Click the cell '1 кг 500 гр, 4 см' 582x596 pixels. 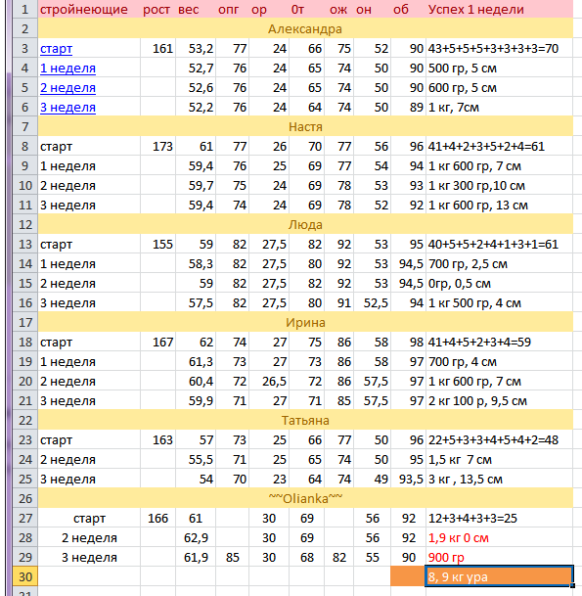499,303
